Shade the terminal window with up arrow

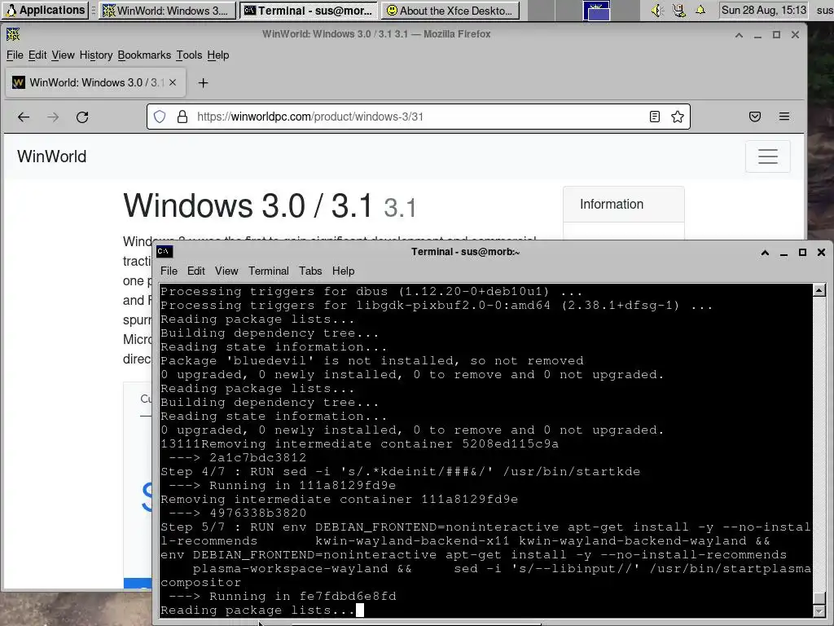pos(765,253)
